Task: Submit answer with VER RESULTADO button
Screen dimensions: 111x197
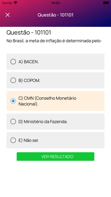Action: tap(55, 157)
